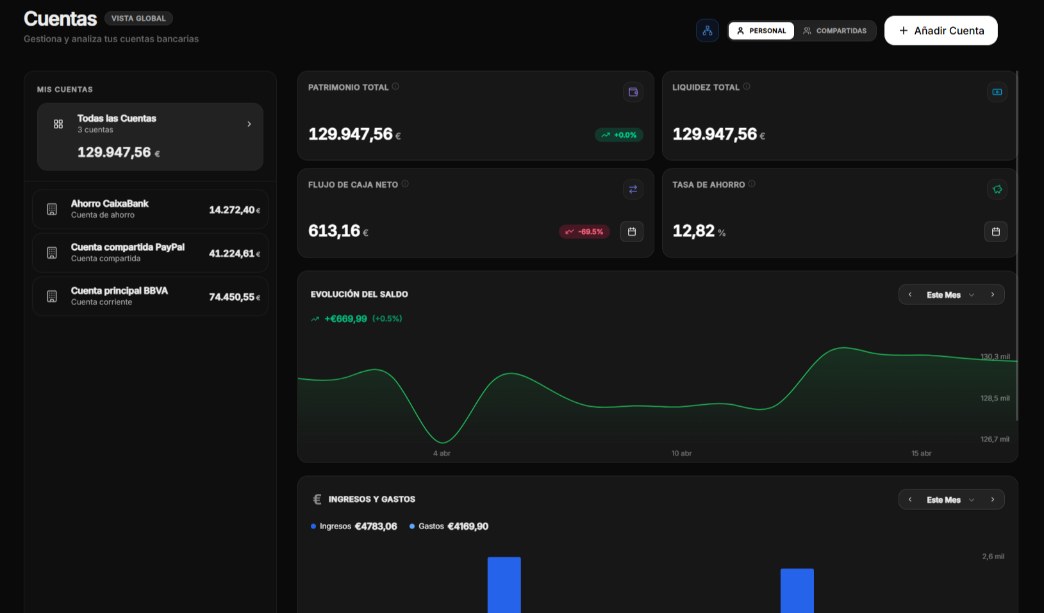Click the trend arrow next to +€669,99
The height and width of the screenshot is (613, 1044).
click(315, 319)
